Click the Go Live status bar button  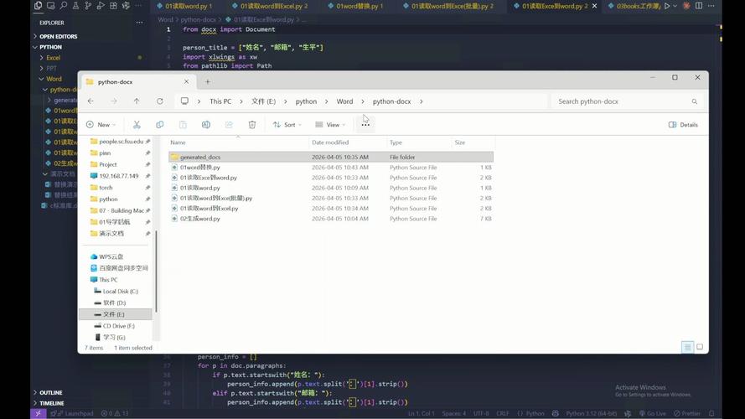coord(652,413)
